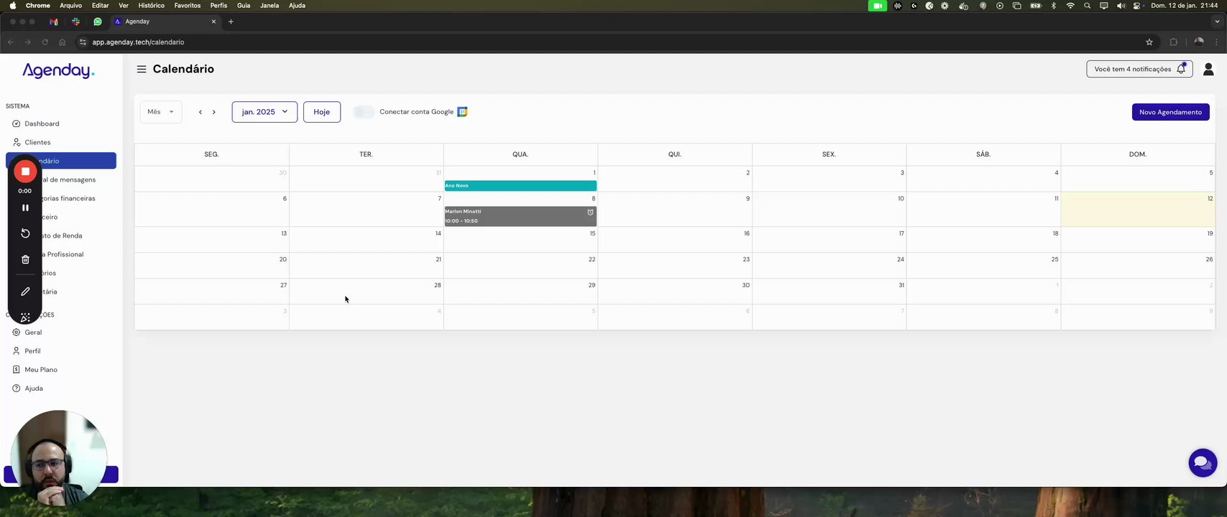Open Meu Plano in sidebar

pyautogui.click(x=41, y=370)
